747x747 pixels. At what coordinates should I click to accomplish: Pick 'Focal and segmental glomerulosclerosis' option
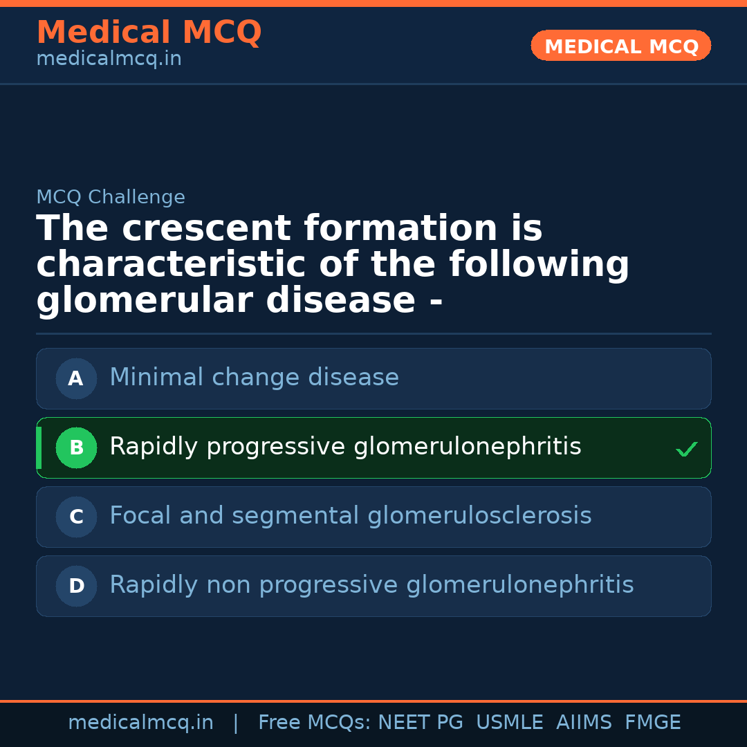[x=350, y=516]
